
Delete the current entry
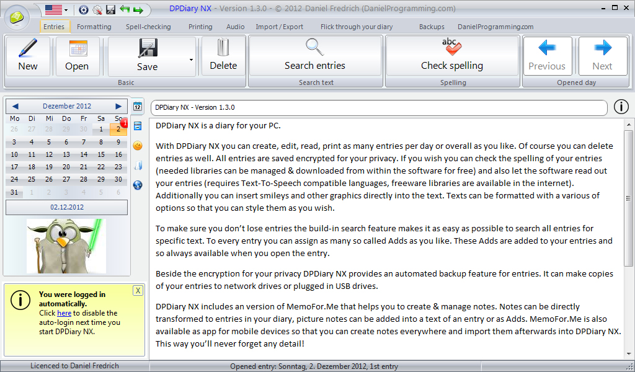click(223, 56)
